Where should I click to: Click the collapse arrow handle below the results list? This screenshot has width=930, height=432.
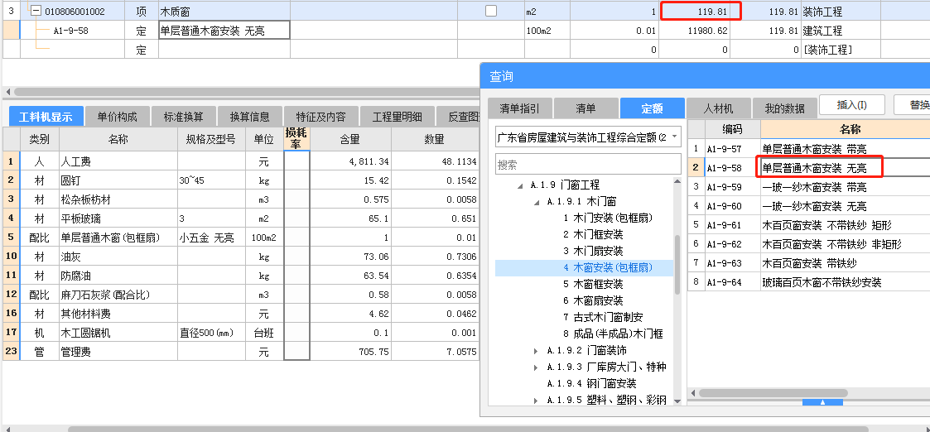pyautogui.click(x=822, y=402)
